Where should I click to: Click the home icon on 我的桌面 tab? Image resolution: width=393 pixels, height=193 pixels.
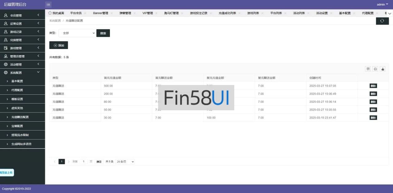pyautogui.click(x=50, y=13)
